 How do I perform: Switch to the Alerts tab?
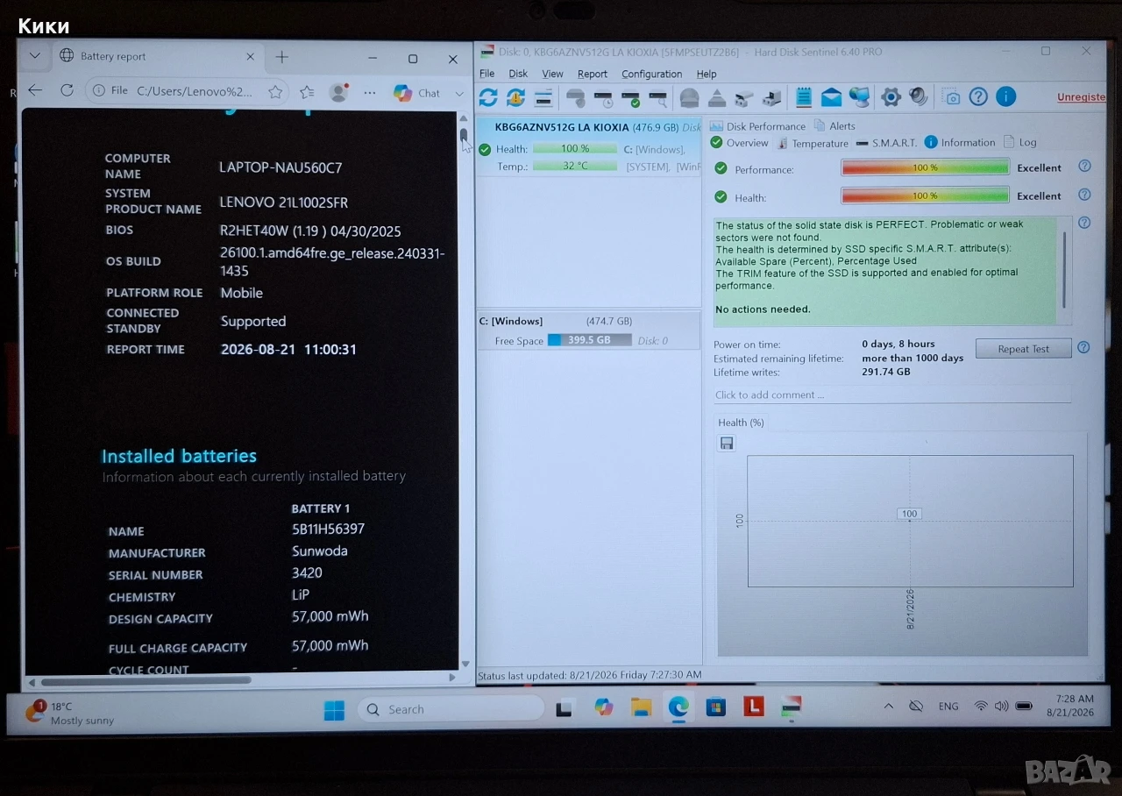coord(834,126)
